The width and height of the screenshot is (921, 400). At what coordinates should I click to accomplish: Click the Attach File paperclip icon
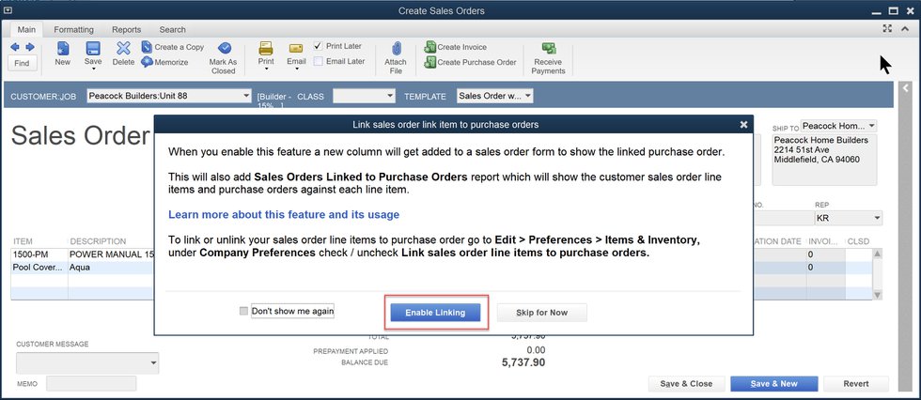click(396, 49)
